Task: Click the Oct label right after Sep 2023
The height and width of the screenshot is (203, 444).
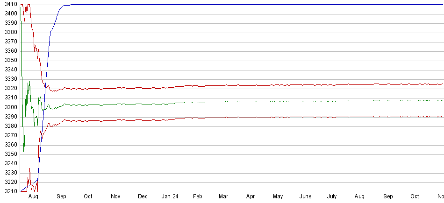Action: (x=88, y=197)
